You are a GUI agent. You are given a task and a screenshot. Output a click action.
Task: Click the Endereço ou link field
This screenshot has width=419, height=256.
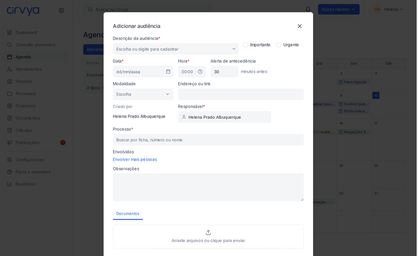(x=240, y=94)
